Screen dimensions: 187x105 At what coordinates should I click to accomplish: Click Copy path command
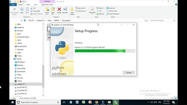coord(35,11)
